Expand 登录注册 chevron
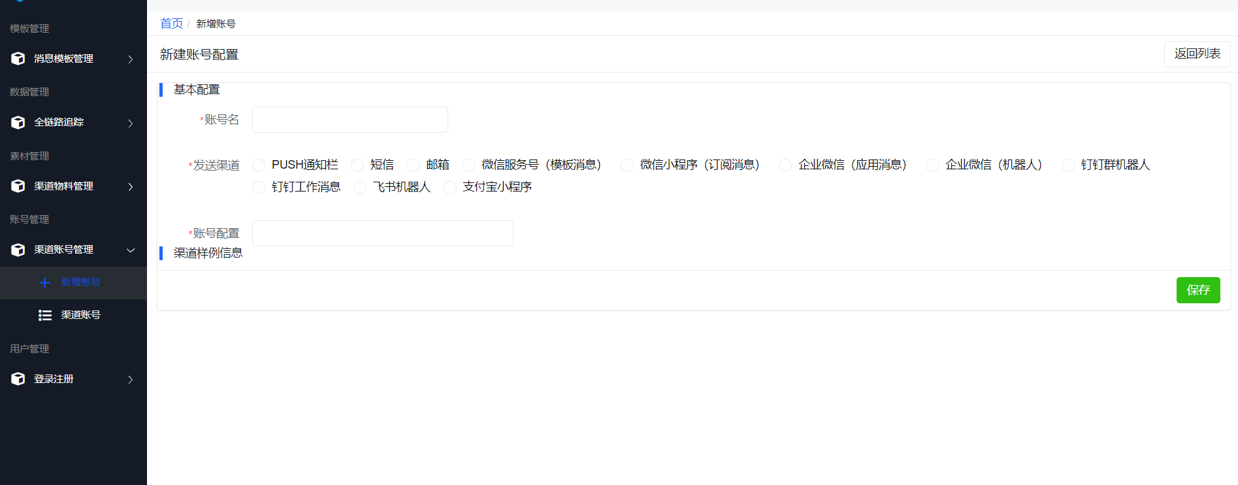The height and width of the screenshot is (485, 1238). [131, 380]
